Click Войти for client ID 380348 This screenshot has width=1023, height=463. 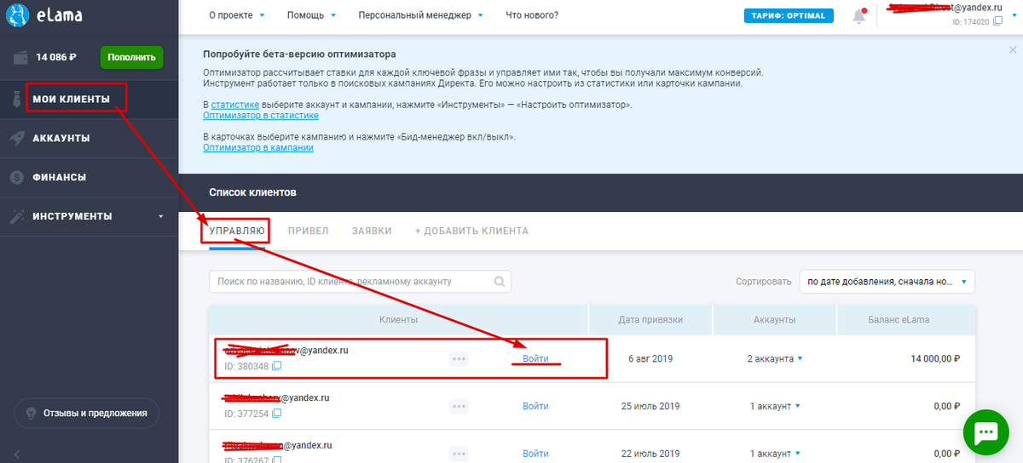tap(535, 359)
